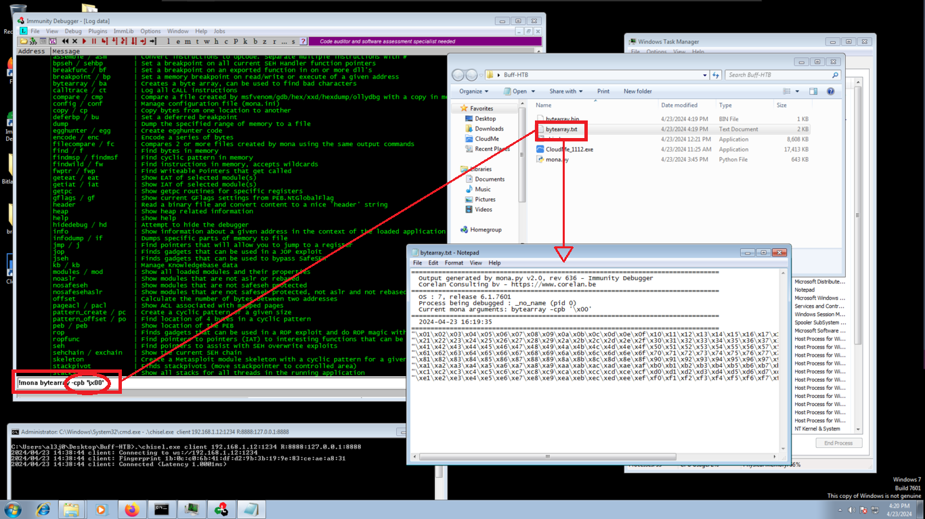
Task: Expand the Open dropdown arrow in Explorer
Action: pos(533,91)
